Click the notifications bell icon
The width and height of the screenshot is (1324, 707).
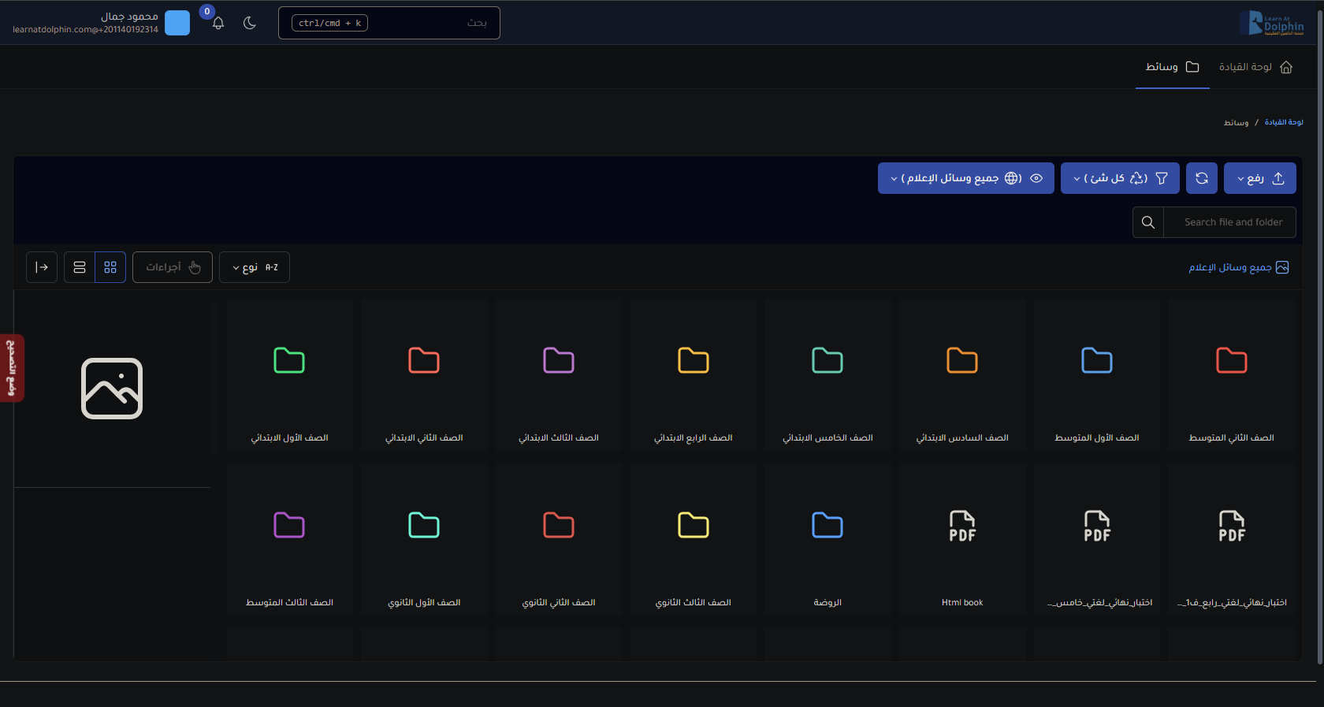pyautogui.click(x=218, y=23)
